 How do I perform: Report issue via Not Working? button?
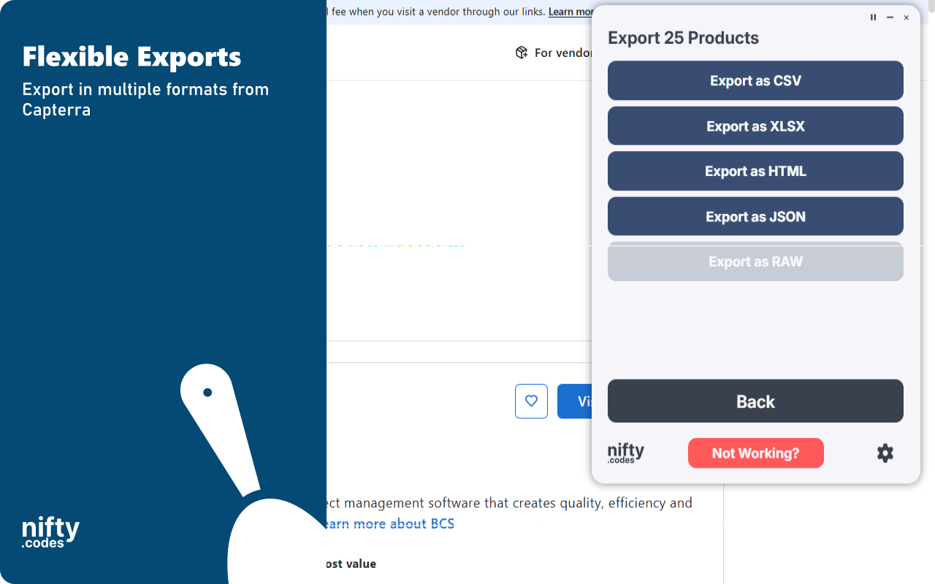(x=755, y=453)
